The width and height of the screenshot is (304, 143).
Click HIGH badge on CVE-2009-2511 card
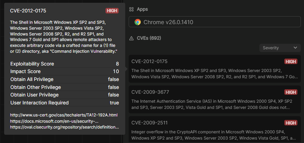pyautogui.click(x=291, y=123)
